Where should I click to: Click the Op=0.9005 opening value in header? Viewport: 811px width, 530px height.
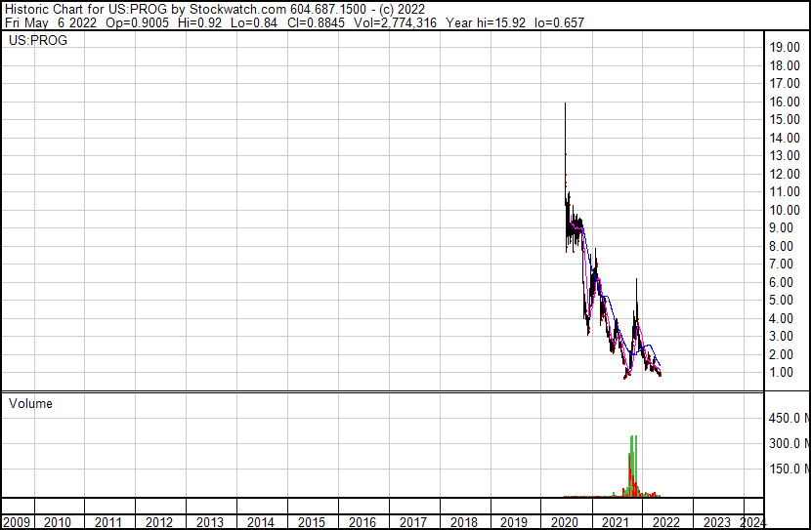[137, 22]
